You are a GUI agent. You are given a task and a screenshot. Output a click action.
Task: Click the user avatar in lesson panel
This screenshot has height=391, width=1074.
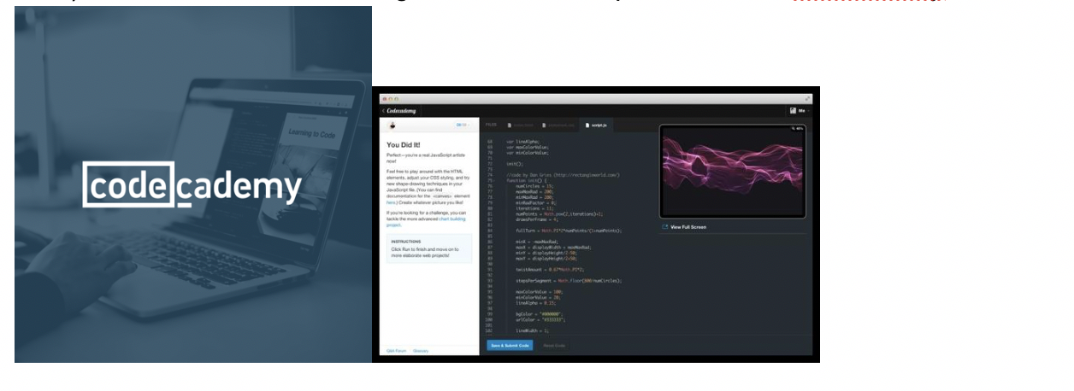click(x=392, y=125)
